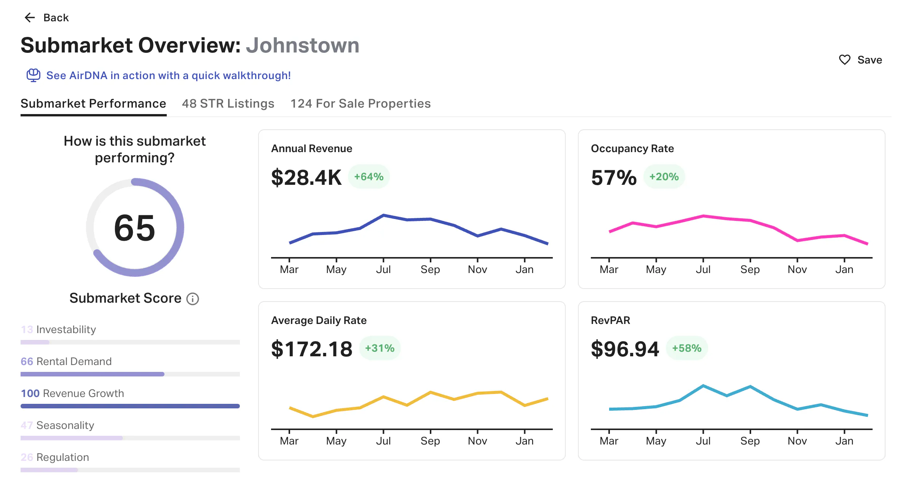Click the $96.94 RevPAR value
This screenshot has width=900, height=489.
click(x=625, y=349)
